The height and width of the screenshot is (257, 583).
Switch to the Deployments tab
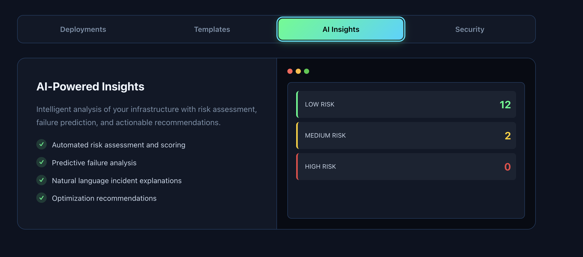click(83, 29)
